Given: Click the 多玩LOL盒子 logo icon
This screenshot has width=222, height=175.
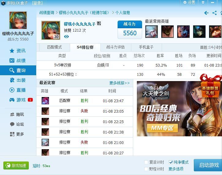Looking at the screenshot, I should pyautogui.click(x=3, y=3).
